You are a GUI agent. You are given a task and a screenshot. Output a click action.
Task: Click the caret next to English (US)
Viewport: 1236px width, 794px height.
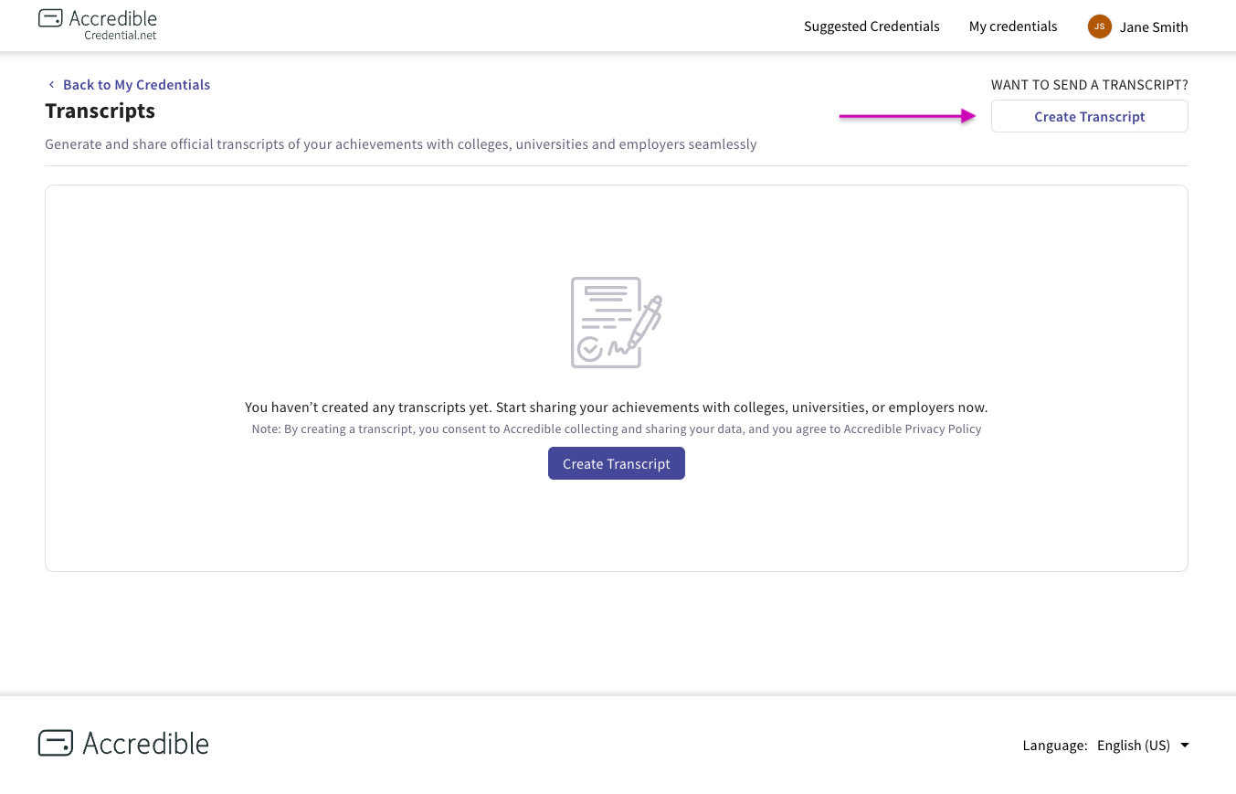1183,746
